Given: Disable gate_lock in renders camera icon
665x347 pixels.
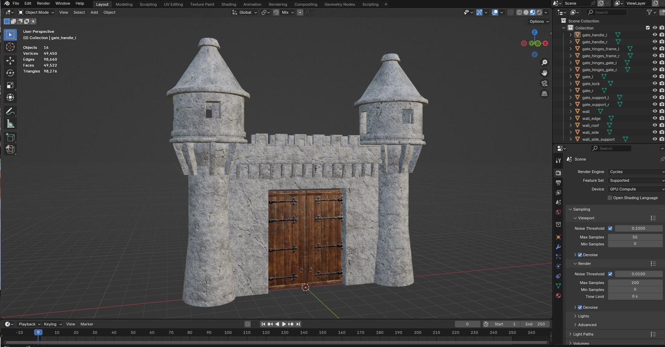Looking at the screenshot, I should pos(662,83).
